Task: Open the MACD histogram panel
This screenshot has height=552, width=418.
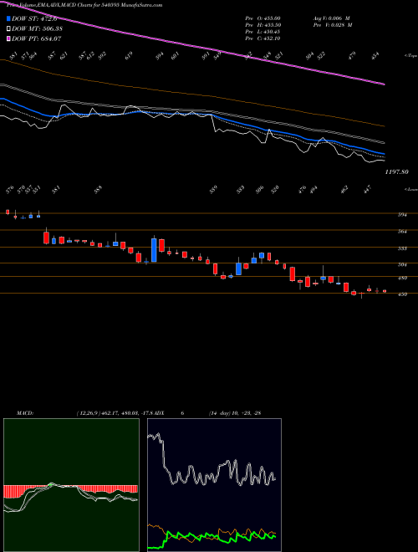Action: point(71,485)
